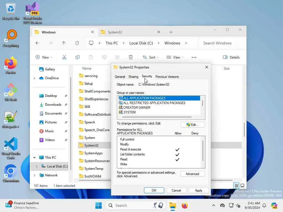Refresh the Windows folder view
The width and height of the screenshot is (283, 212).
coord(77,43)
